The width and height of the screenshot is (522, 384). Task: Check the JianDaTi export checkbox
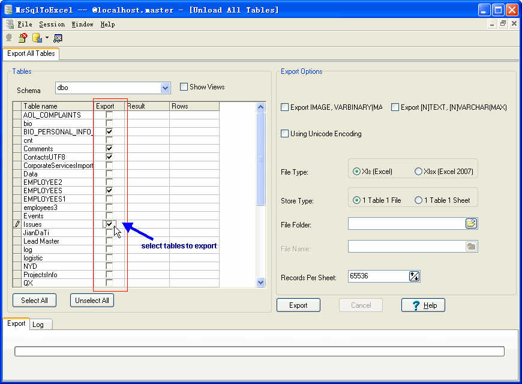[109, 232]
